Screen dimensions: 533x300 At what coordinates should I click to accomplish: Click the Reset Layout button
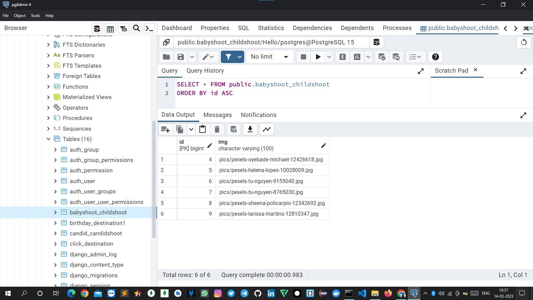524,42
